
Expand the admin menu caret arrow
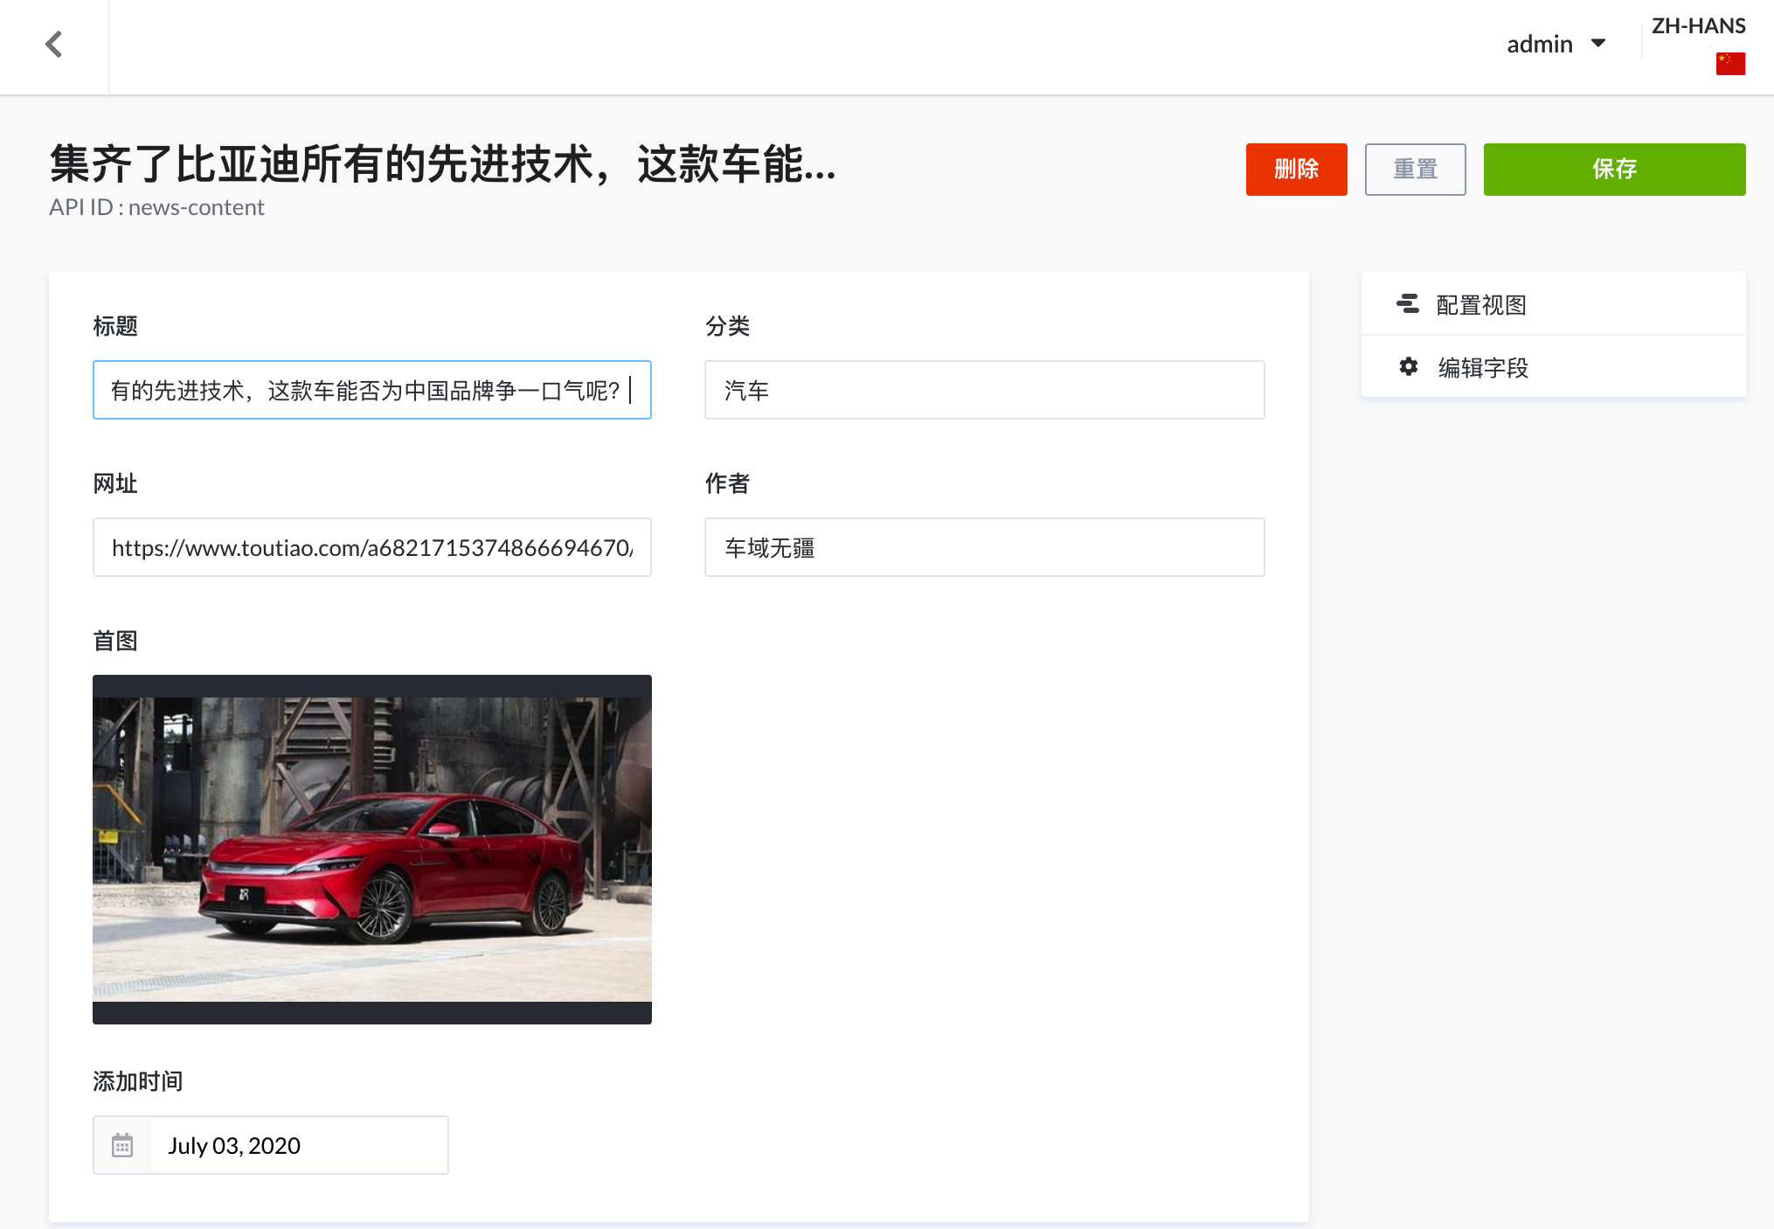tap(1598, 43)
